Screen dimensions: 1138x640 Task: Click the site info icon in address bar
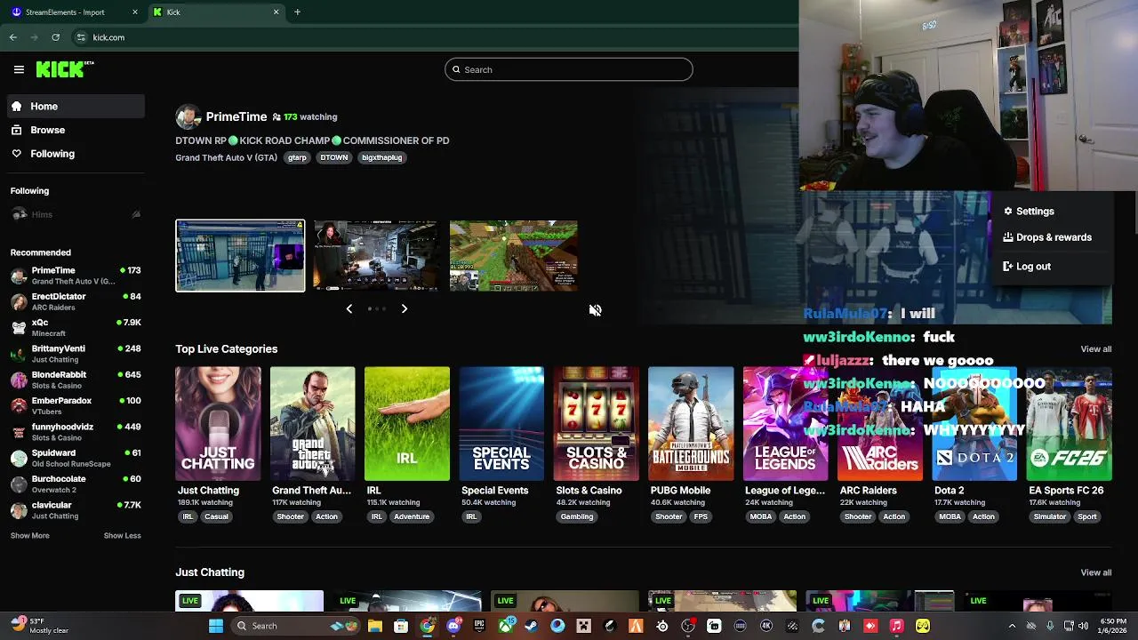[x=81, y=37]
